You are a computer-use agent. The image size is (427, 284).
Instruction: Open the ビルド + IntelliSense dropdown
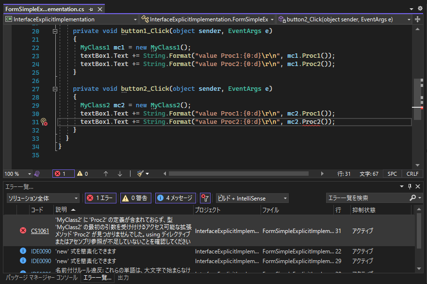[252, 199]
